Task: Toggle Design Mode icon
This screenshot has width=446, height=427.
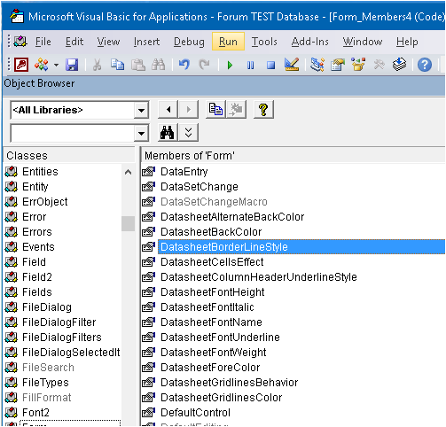Action: coord(292,65)
